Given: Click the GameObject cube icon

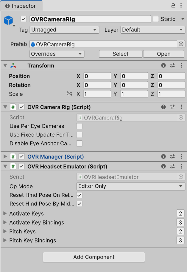Looking at the screenshot, I should coord(8,20).
